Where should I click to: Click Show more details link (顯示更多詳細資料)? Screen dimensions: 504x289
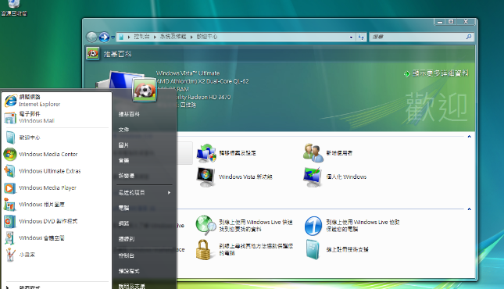tap(436, 73)
